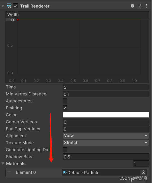
Task: Collapse the Materials foldout arrow
Action: point(3,163)
